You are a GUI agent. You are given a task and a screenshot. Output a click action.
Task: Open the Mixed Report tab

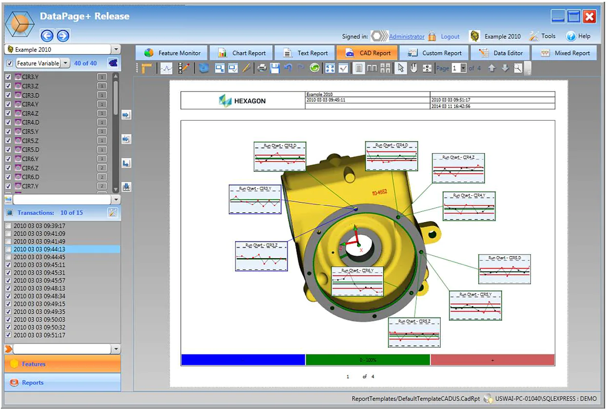point(564,53)
